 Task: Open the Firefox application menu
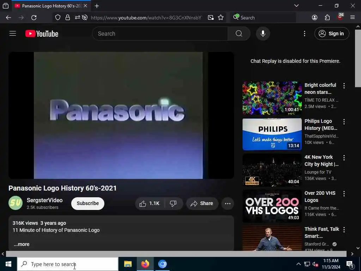coord(353,18)
